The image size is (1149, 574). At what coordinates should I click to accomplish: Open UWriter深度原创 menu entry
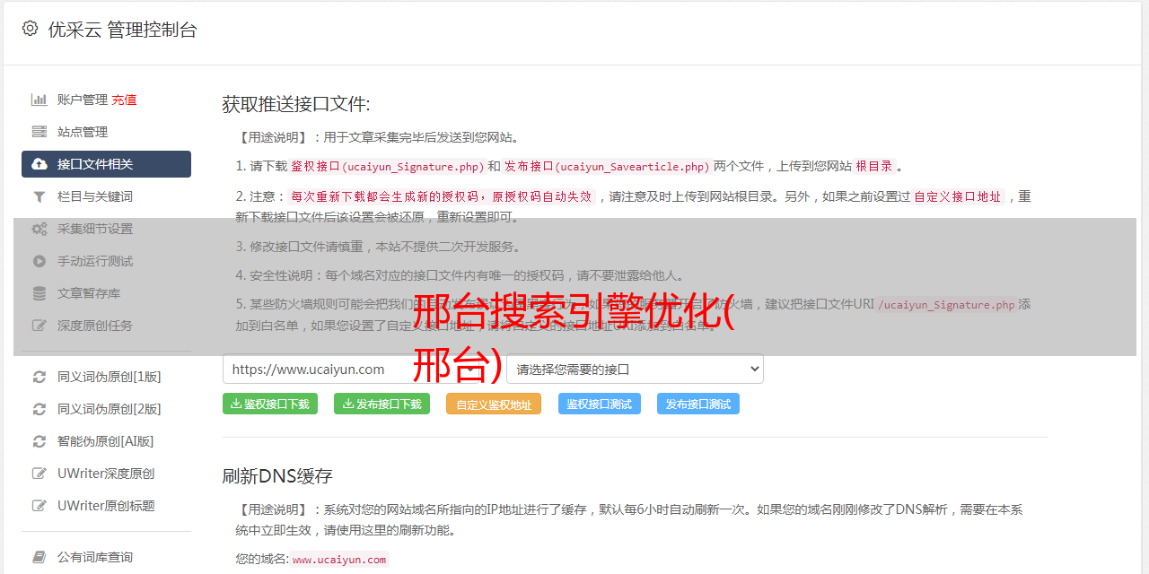click(x=106, y=474)
